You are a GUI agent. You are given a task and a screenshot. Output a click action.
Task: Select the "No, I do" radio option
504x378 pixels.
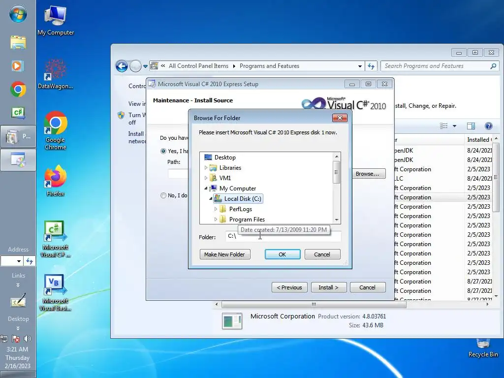tap(163, 195)
